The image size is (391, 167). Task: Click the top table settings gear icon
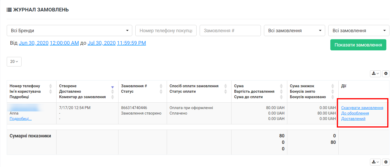(386, 74)
